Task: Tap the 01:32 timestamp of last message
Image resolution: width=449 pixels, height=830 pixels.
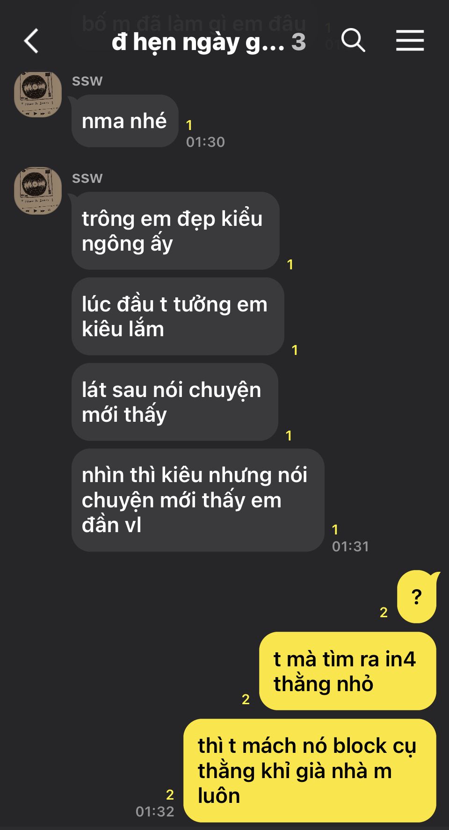Action: coord(155,811)
